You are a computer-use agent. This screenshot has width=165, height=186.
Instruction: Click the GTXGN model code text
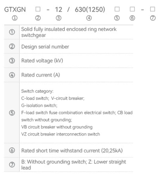pos(15,9)
